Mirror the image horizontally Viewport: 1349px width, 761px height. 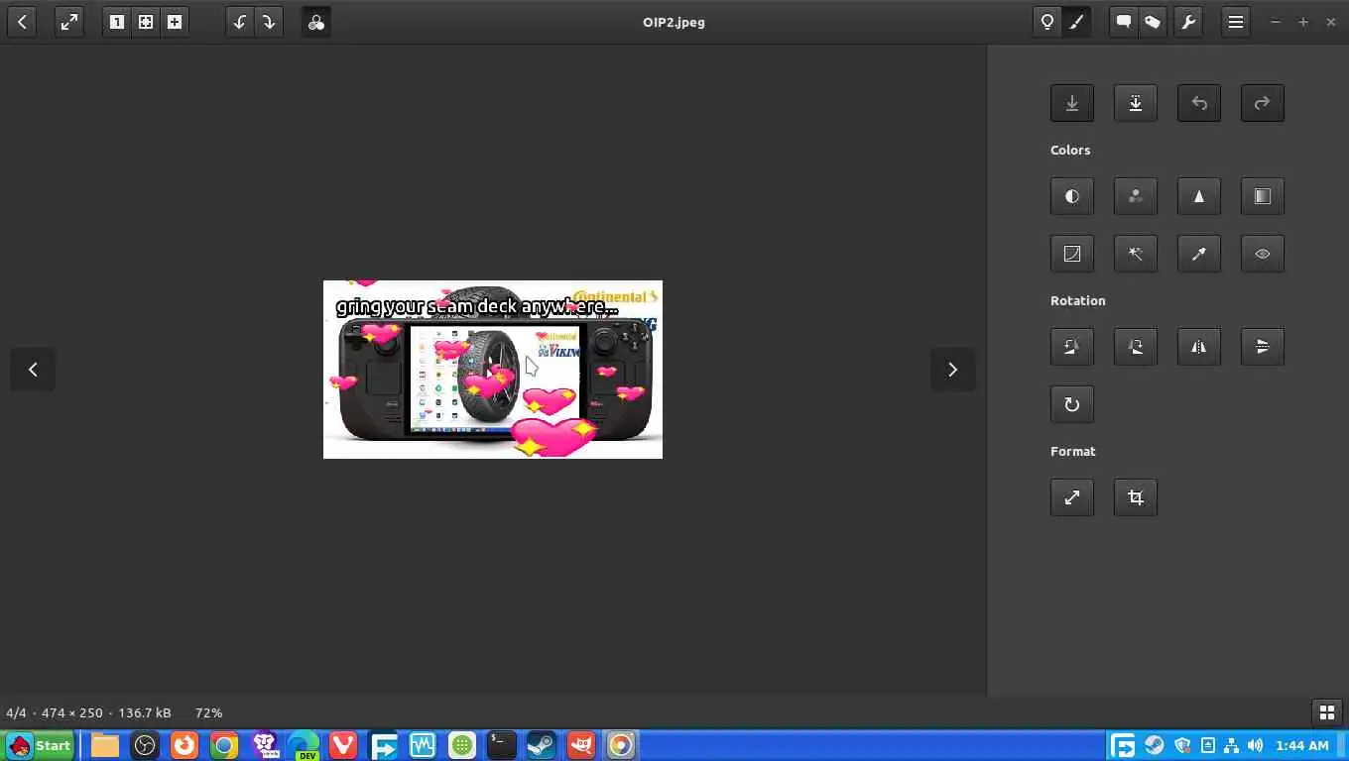coord(1199,347)
